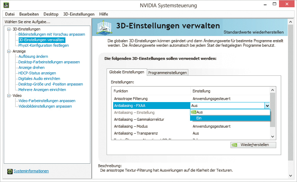The image size is (297, 182).
Task: Open Bildeinstellungen mit Vorschau anpassen
Action: coord(52,35)
